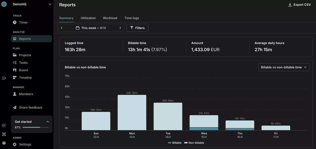Switch to the Utilization tab
The image size is (316, 149).
(88, 18)
